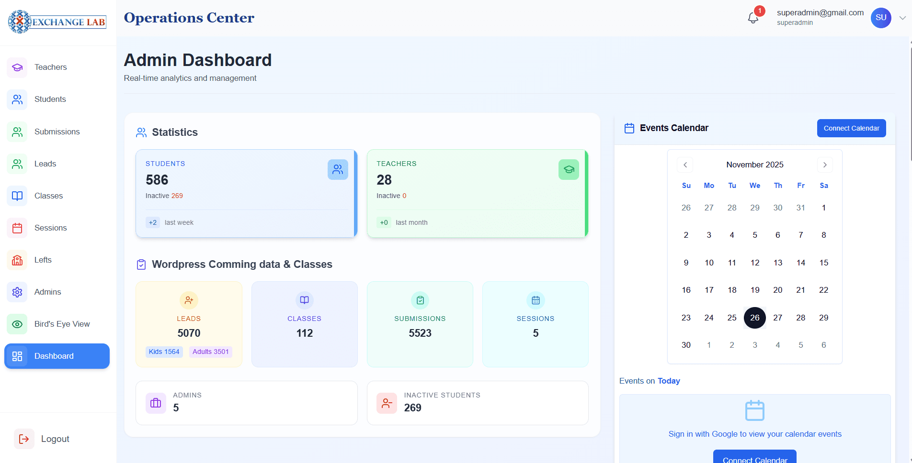912x463 pixels.
Task: Advance calendar to next month
Action: [x=824, y=165]
